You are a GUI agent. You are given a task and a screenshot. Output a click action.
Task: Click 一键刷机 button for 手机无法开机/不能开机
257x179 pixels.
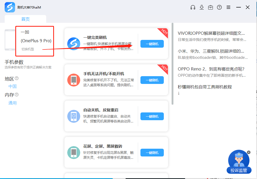(152, 80)
